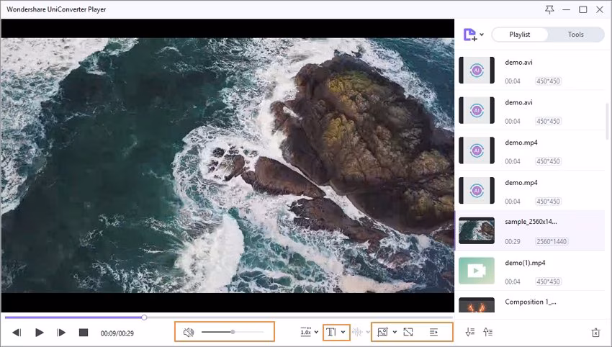Select sample_2560x14... video thumbnail

[477, 230]
